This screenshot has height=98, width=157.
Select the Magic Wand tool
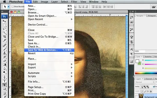(x=5, y=33)
